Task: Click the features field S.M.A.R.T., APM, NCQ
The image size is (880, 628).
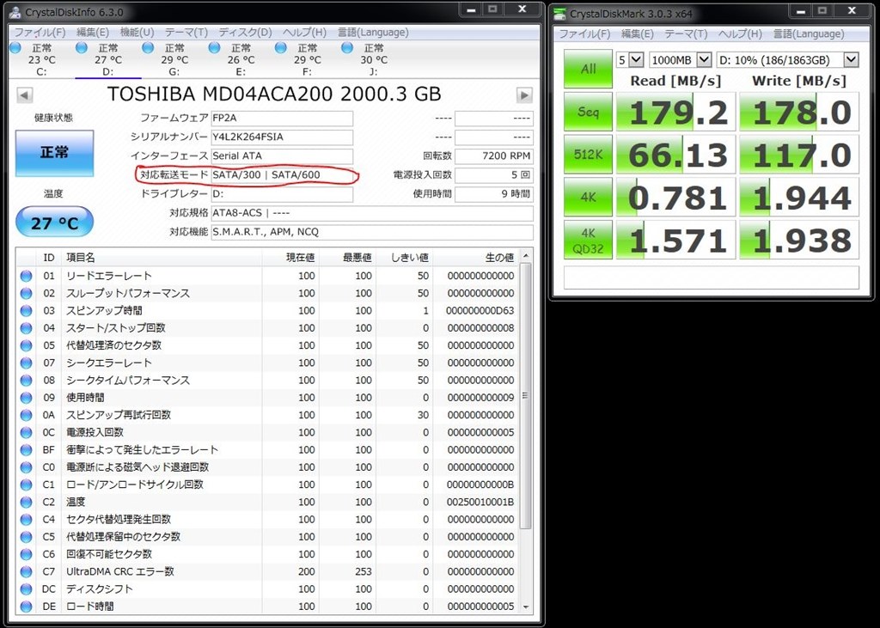Action: [x=372, y=232]
